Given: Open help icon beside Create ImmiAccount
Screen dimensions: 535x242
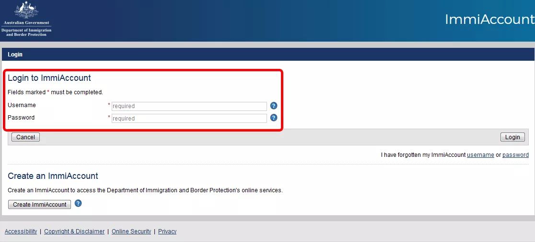Looking at the screenshot, I should pos(78,204).
